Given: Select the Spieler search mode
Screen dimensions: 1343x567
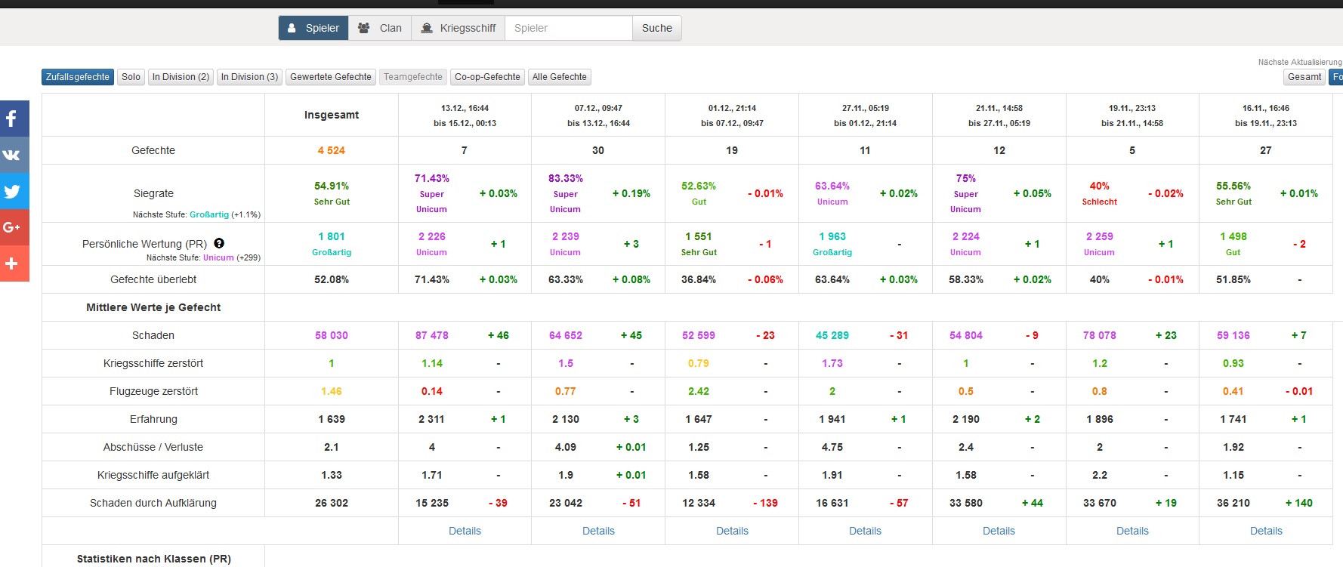Looking at the screenshot, I should click(313, 28).
